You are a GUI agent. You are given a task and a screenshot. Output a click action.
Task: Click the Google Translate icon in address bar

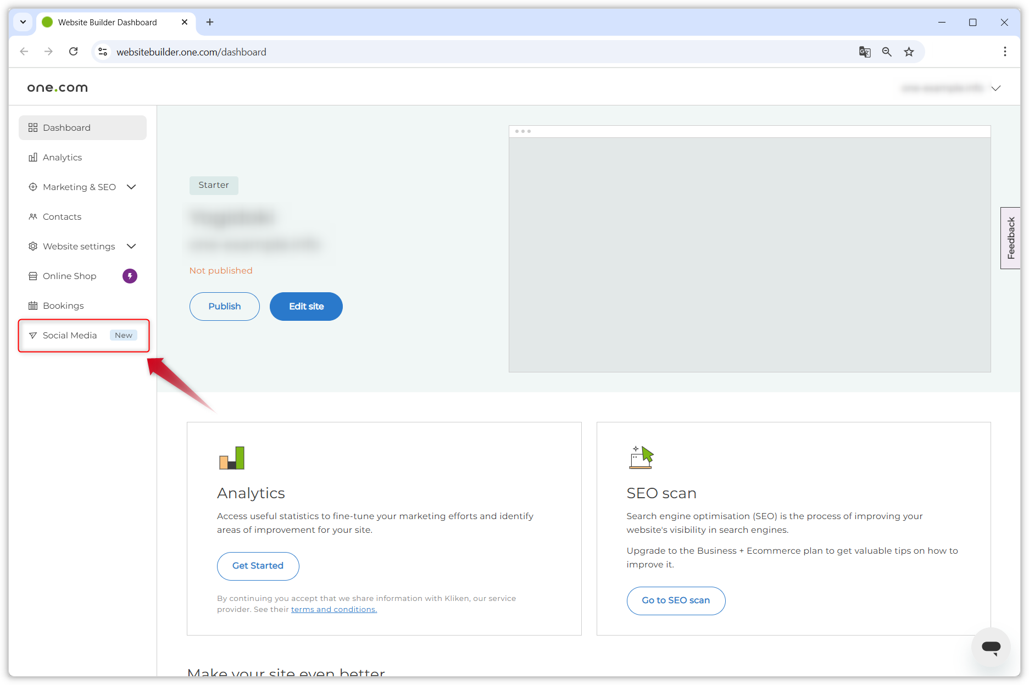(864, 52)
